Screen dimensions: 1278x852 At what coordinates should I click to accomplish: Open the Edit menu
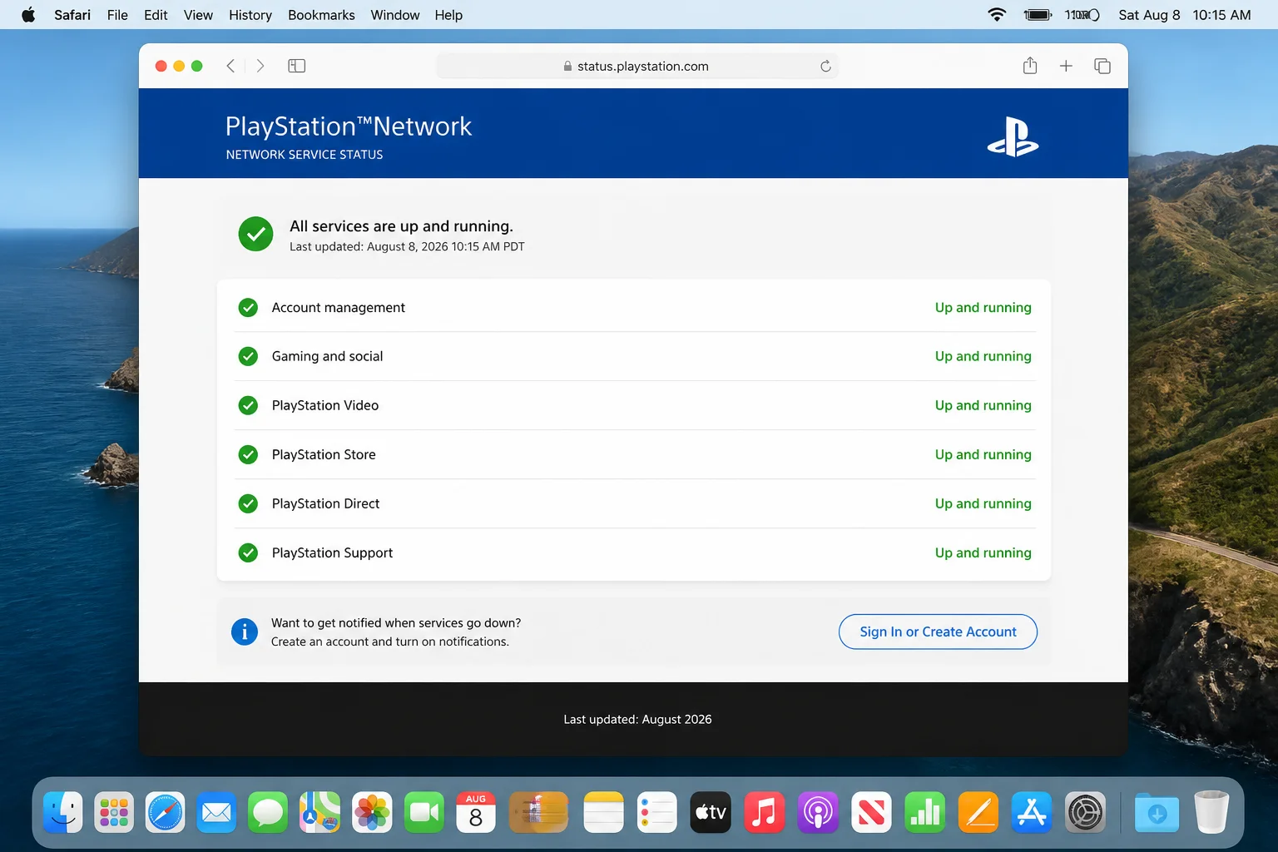click(156, 15)
